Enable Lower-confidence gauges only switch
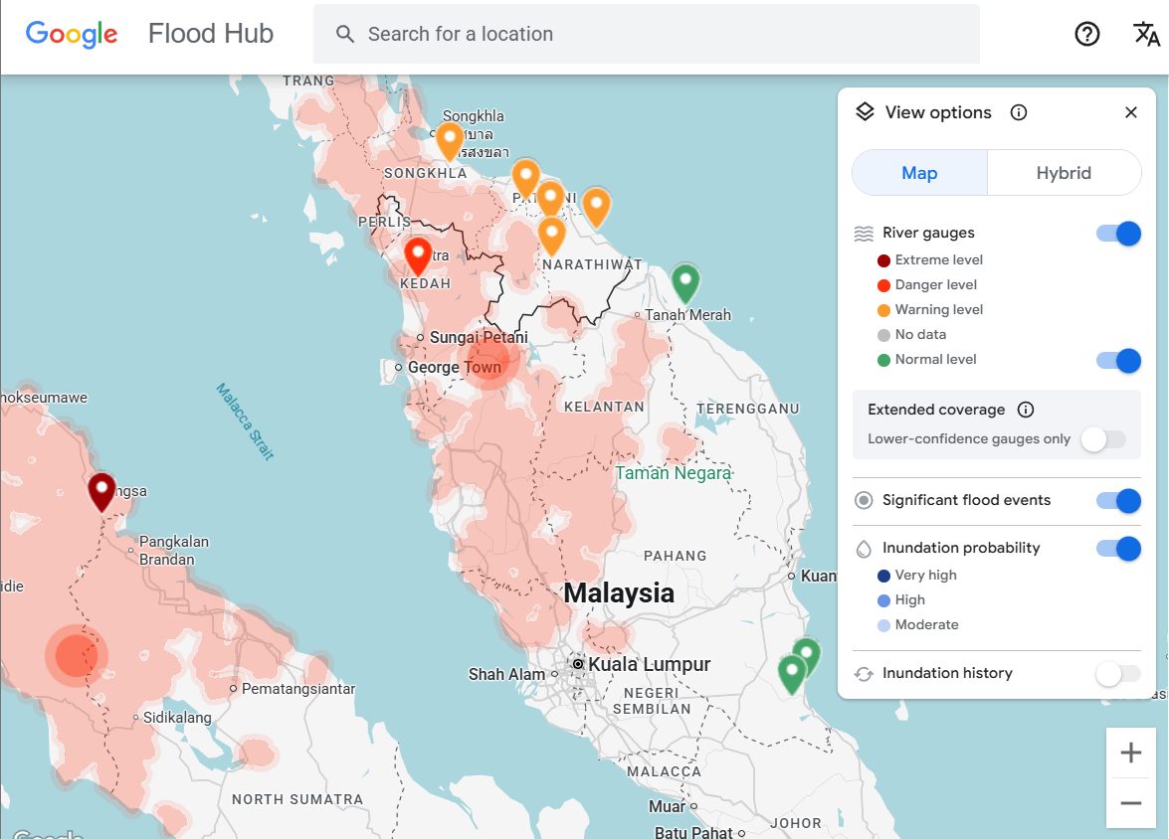The image size is (1169, 839). coord(1102,439)
